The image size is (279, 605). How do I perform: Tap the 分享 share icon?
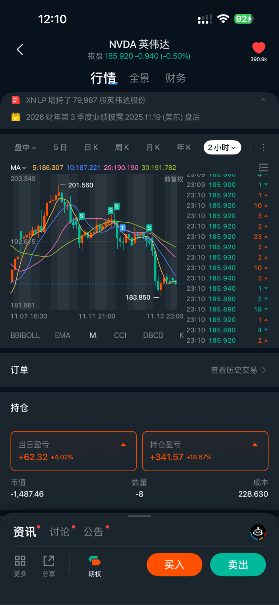(49, 561)
